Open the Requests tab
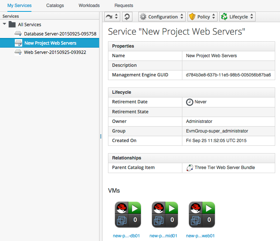This screenshot has height=241, width=280. point(124,6)
